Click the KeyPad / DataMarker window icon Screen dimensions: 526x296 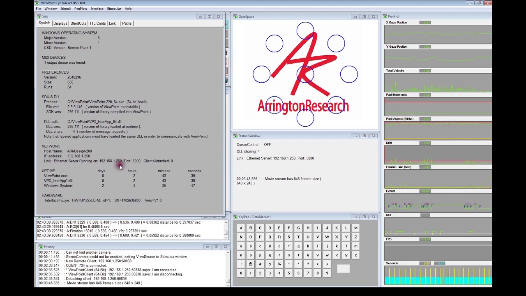[x=235, y=217]
